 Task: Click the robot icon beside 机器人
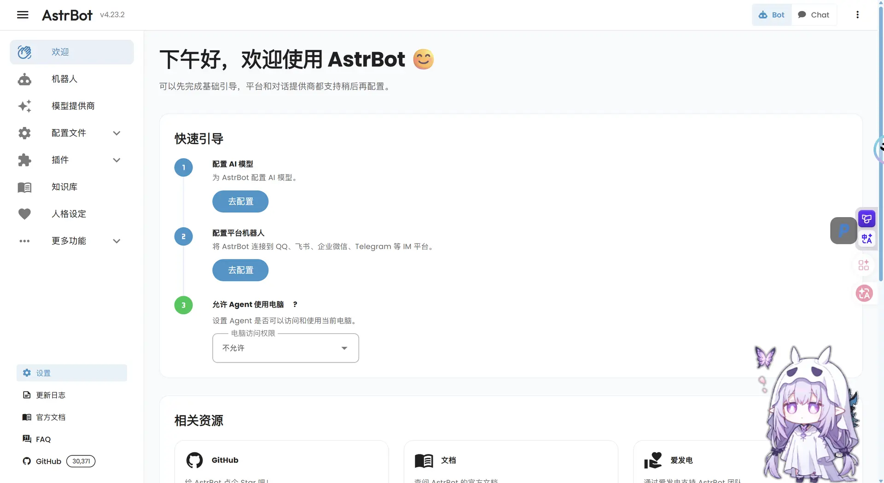click(x=24, y=79)
